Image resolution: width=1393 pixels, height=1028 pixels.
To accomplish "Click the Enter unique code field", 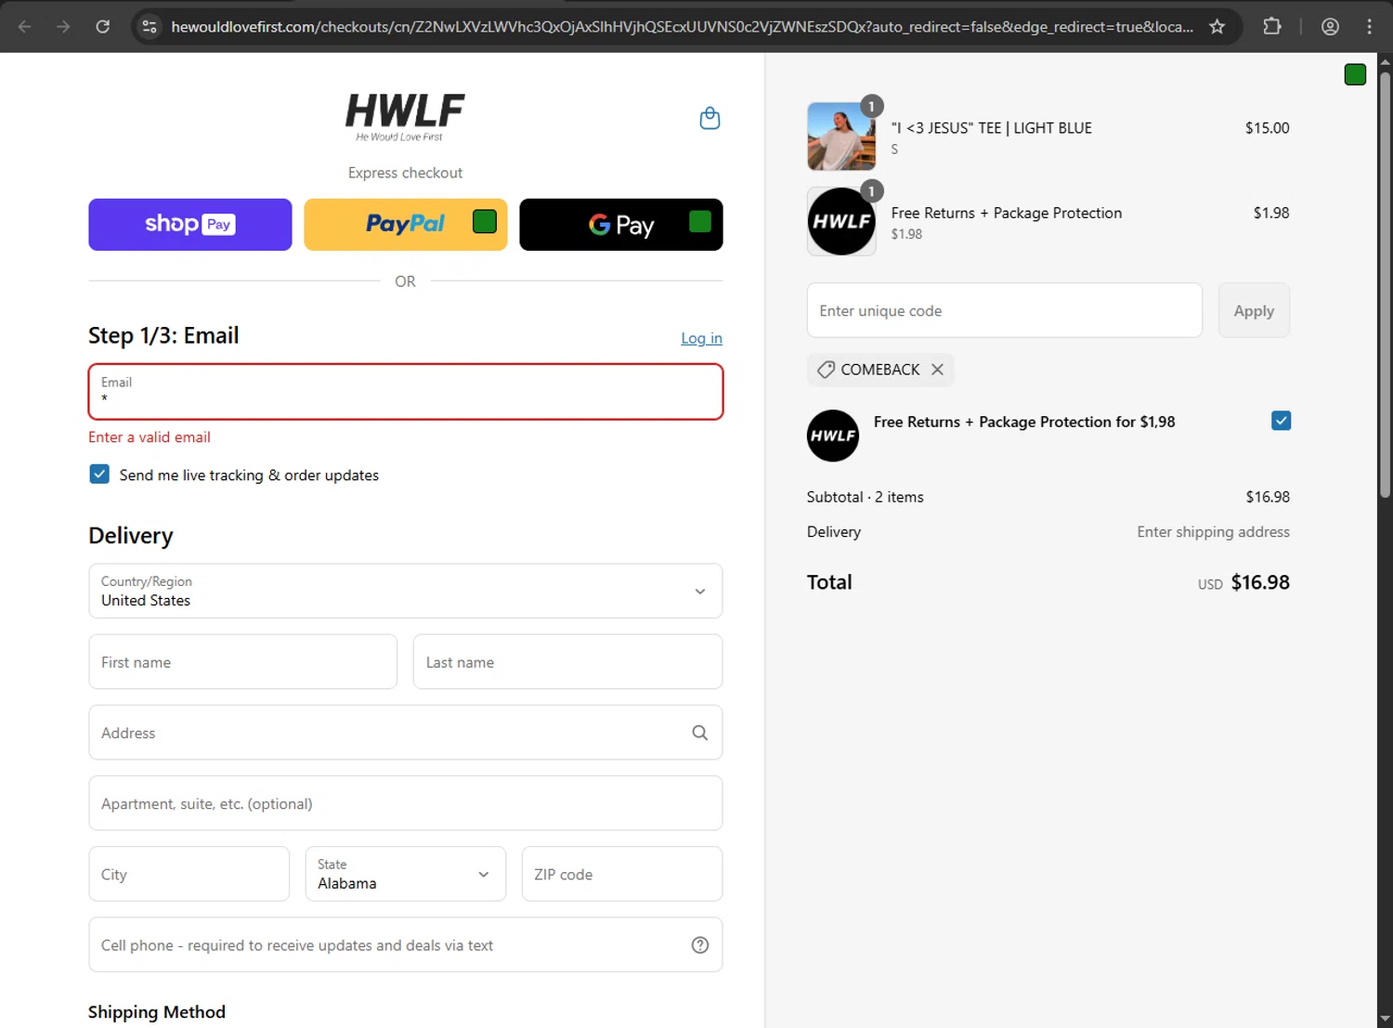I will click(x=1005, y=310).
